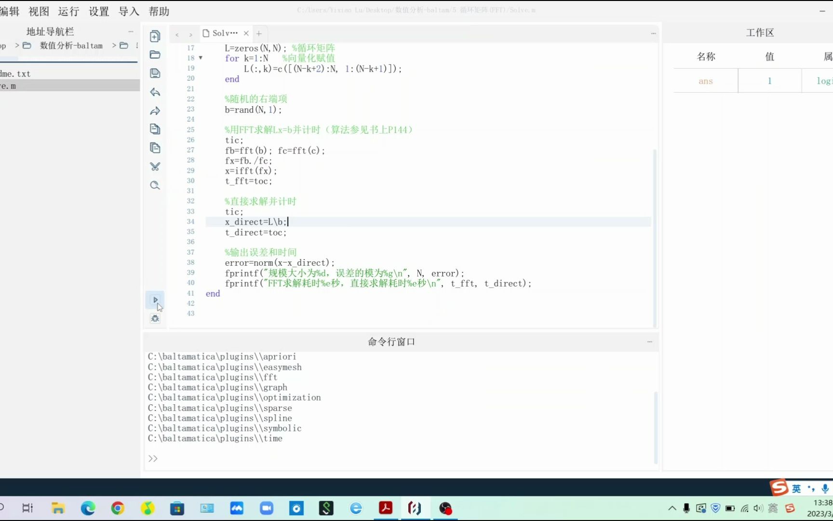This screenshot has width=833, height=521.
Task: Click the Paste icon in the editor toolbar
Action: [x=155, y=148]
